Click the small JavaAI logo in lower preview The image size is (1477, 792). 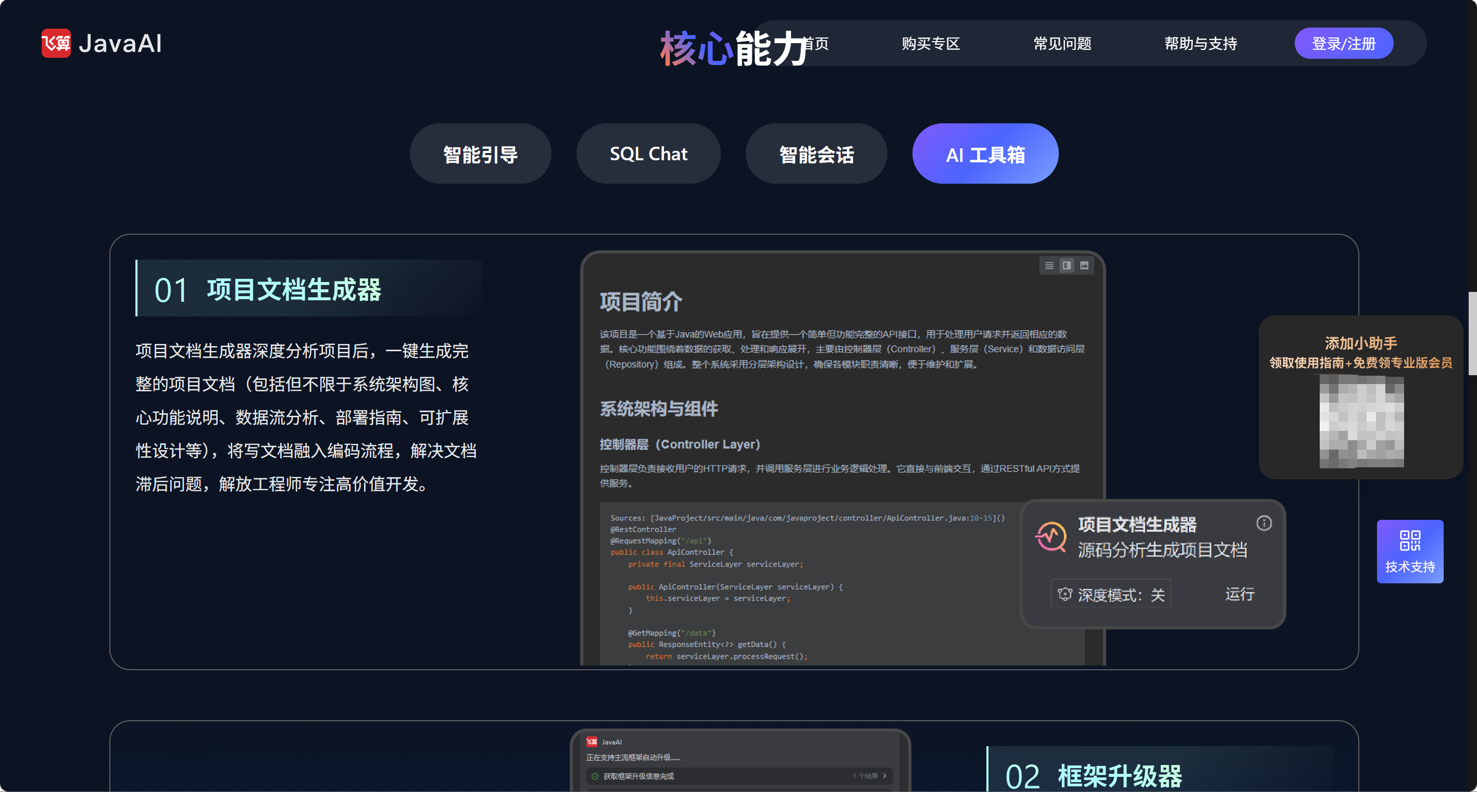592,742
